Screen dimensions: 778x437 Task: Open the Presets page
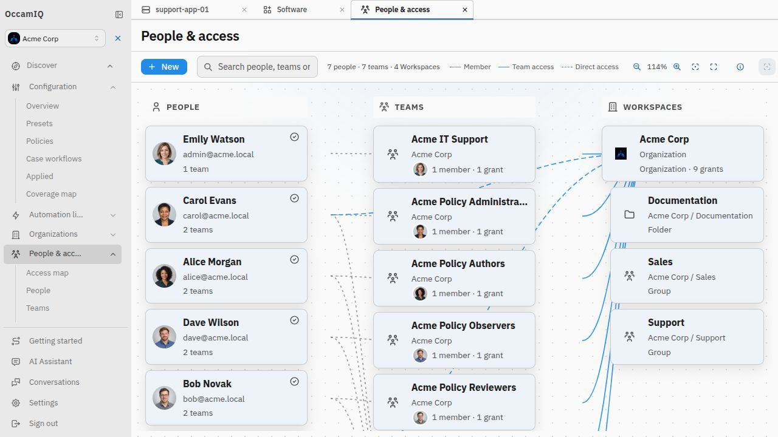(x=40, y=123)
